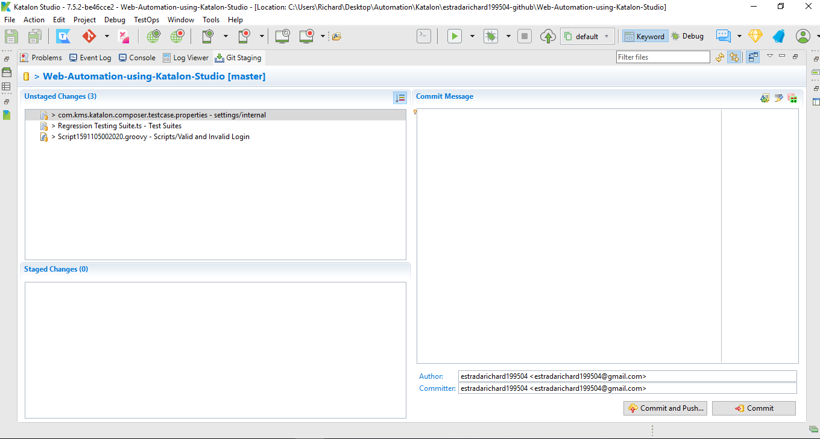Expand the Record Windows dropdown arrow
This screenshot has height=439, width=820.
click(x=323, y=36)
